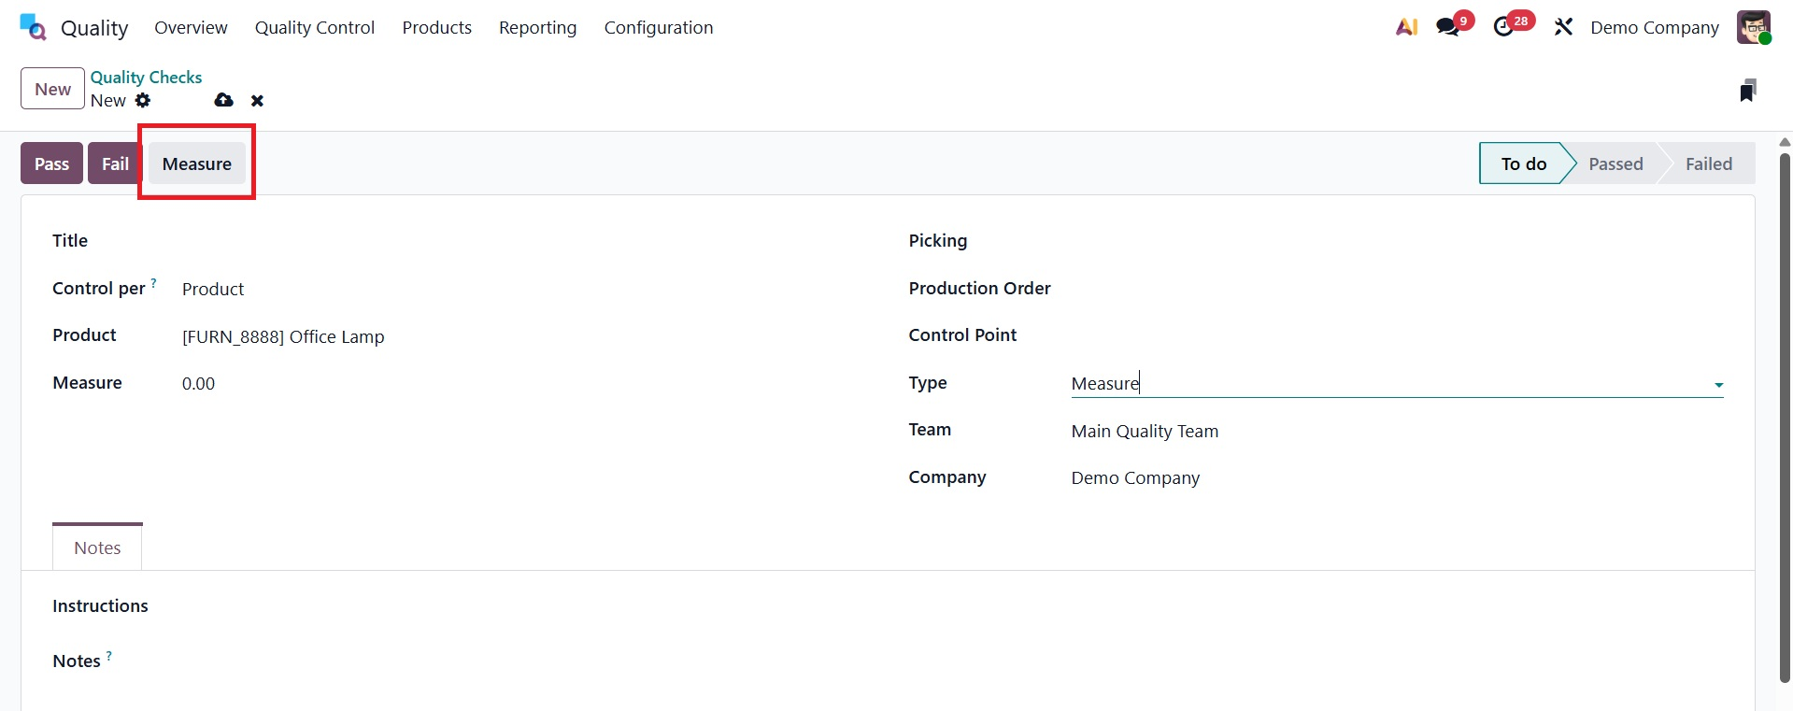Select the Notes tab
The image size is (1793, 711).
(97, 547)
